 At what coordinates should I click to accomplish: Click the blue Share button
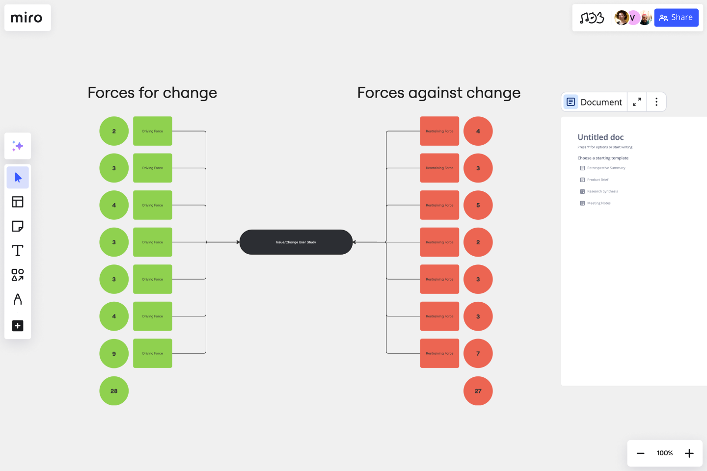pyautogui.click(x=676, y=17)
